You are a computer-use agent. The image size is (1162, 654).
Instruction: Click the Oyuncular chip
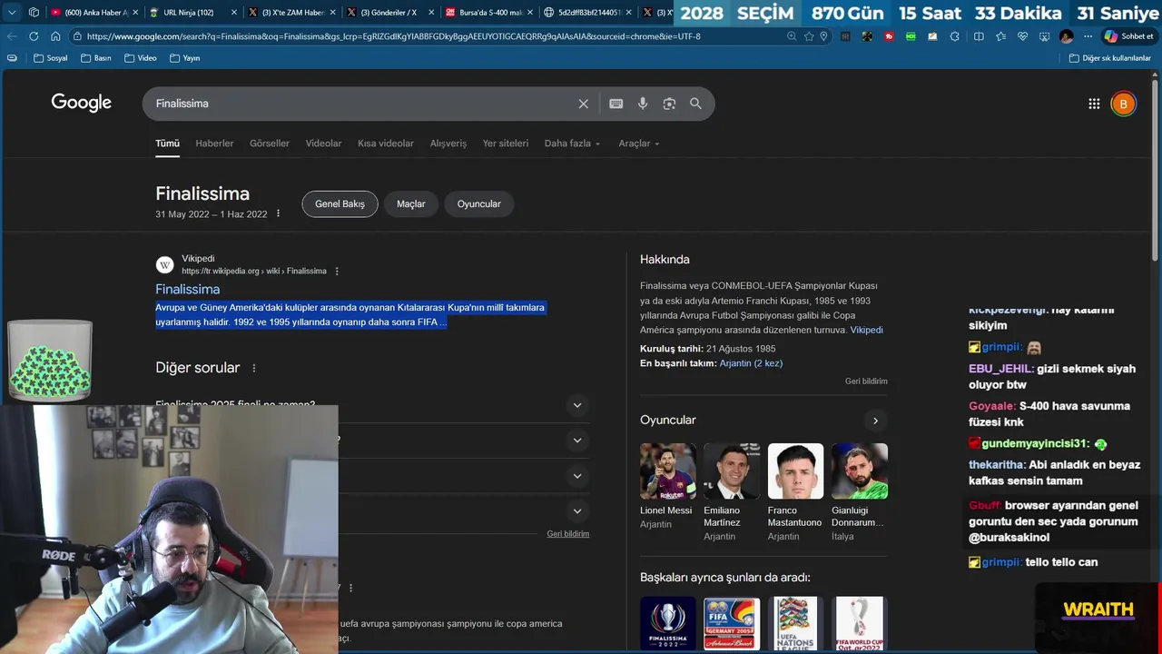click(x=479, y=204)
